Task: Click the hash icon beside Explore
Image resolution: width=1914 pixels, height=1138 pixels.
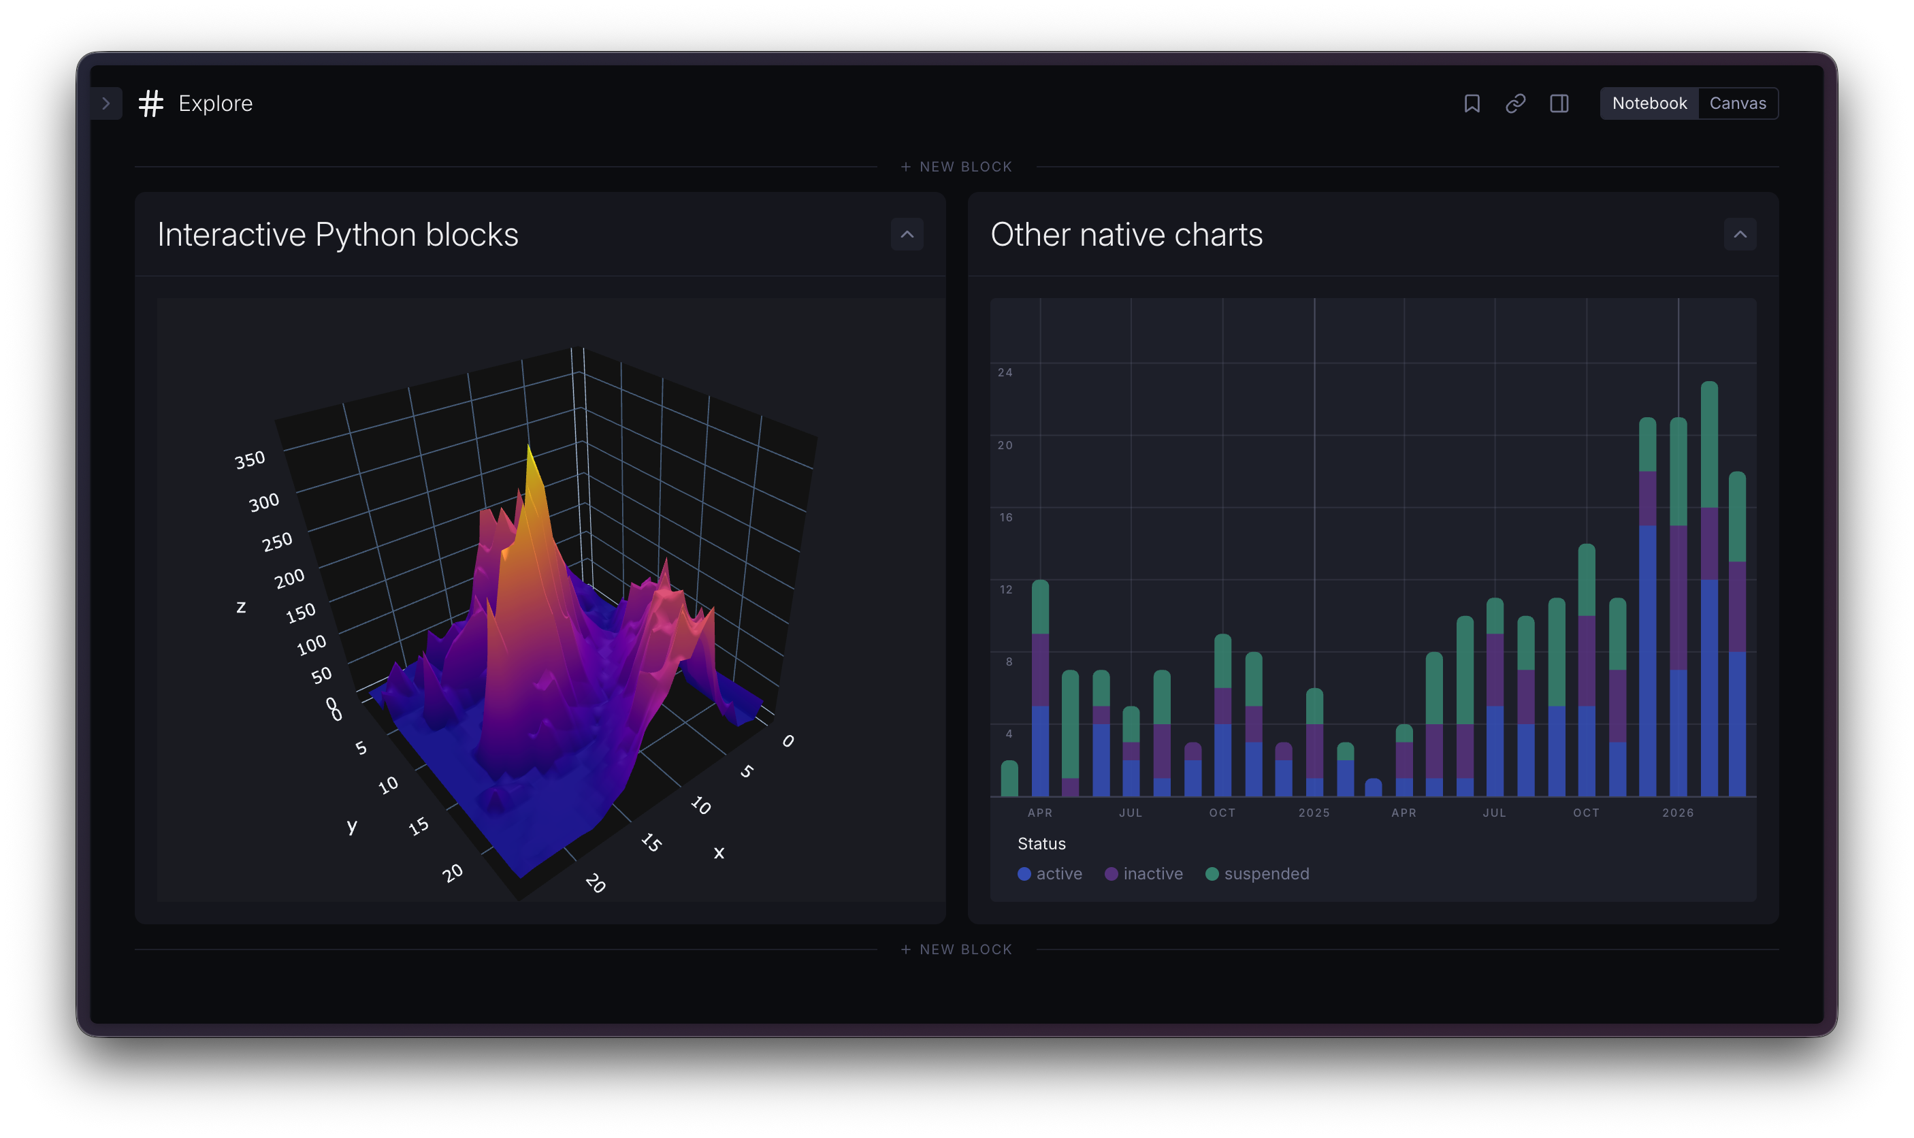Action: (151, 103)
